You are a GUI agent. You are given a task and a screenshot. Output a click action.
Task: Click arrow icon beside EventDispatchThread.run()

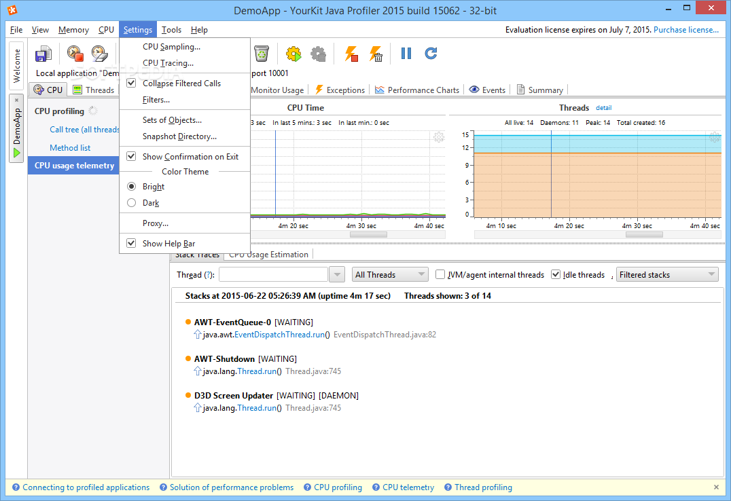pyautogui.click(x=198, y=334)
